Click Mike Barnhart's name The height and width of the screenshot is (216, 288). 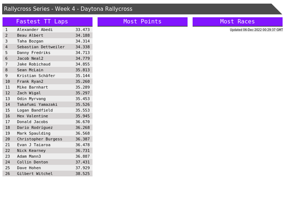tap(32, 87)
